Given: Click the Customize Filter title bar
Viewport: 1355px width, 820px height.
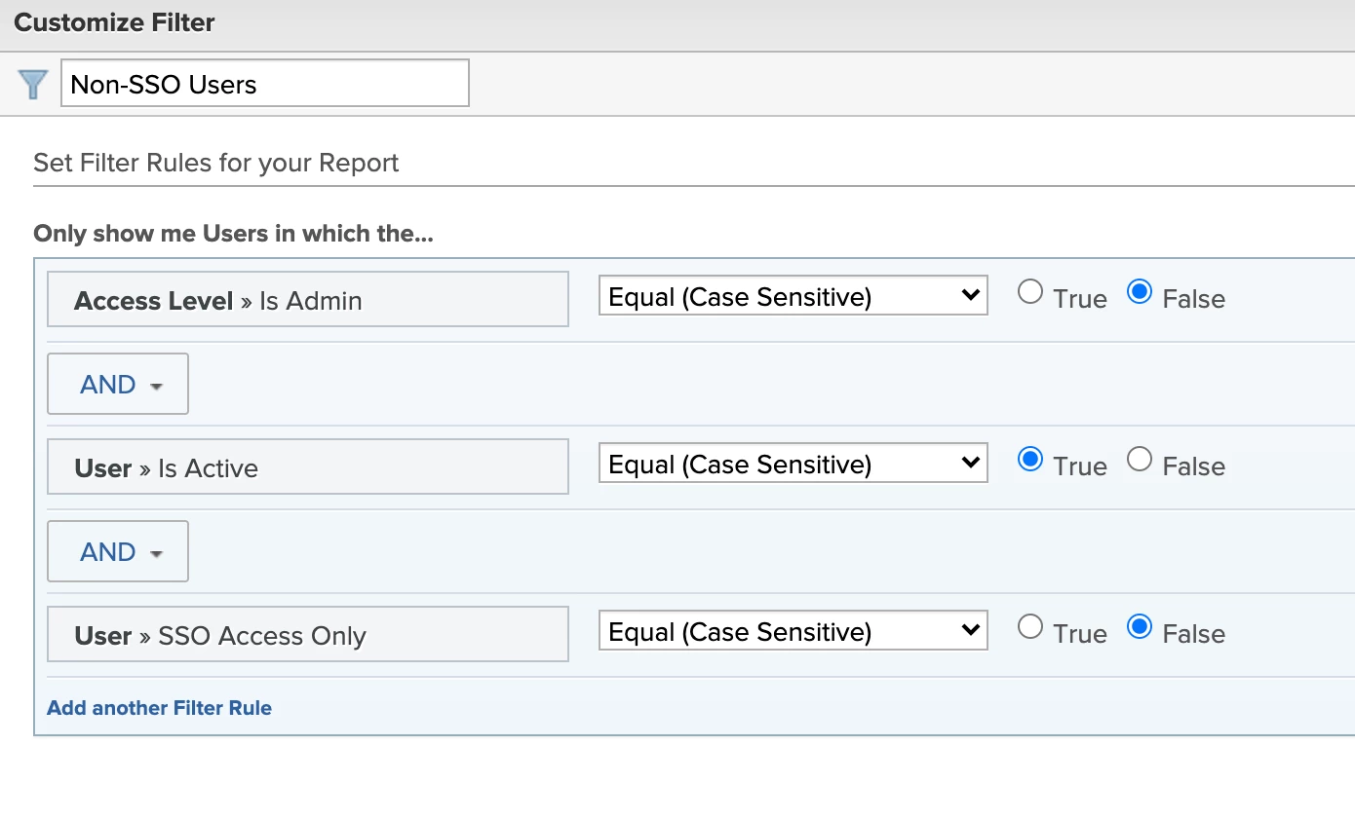Looking at the screenshot, I should 677,23.
